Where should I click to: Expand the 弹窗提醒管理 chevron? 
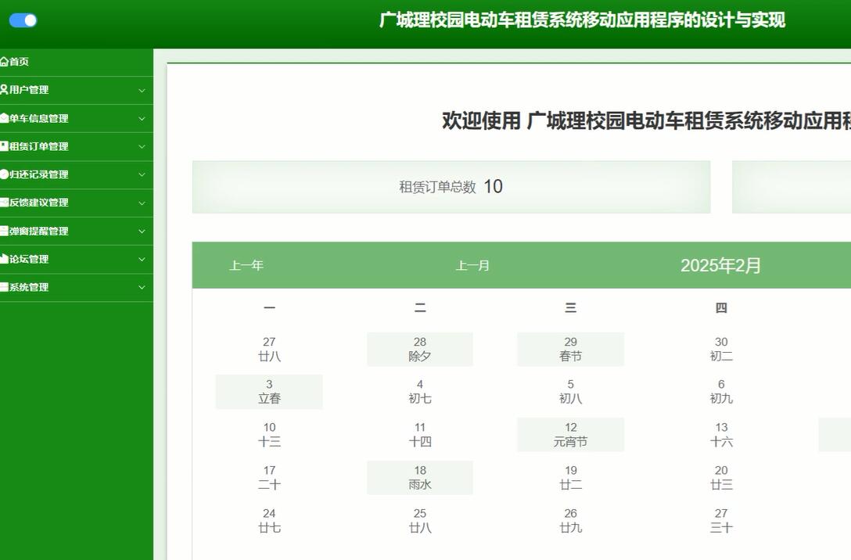click(x=142, y=232)
